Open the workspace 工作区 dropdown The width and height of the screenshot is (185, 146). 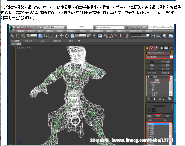click(54, 27)
